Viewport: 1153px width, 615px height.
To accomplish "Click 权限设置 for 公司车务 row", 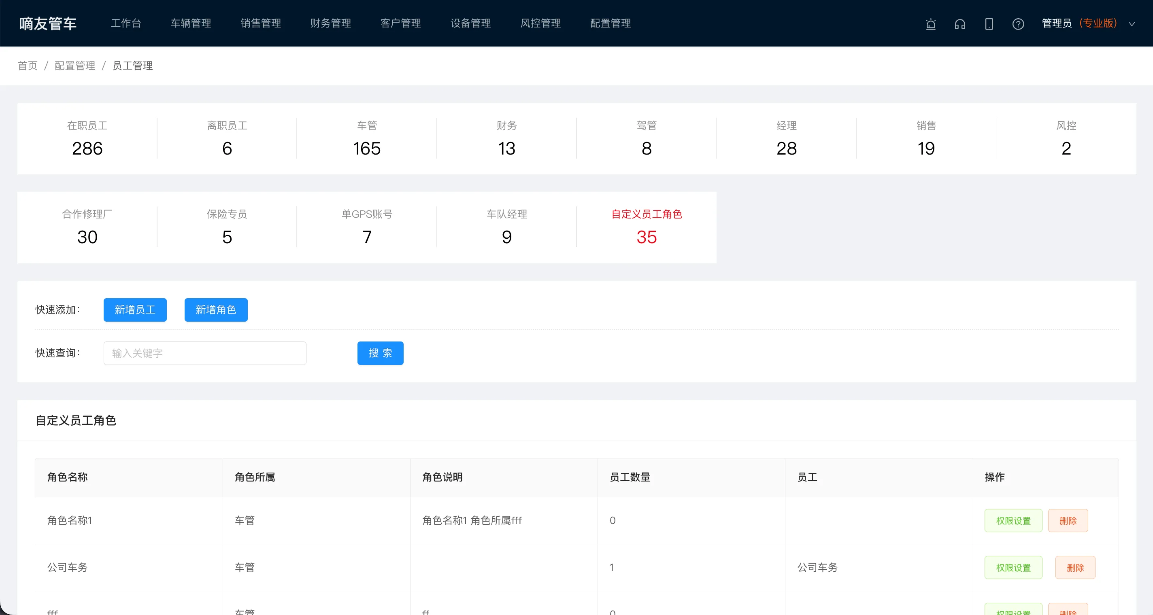I will pyautogui.click(x=1013, y=568).
